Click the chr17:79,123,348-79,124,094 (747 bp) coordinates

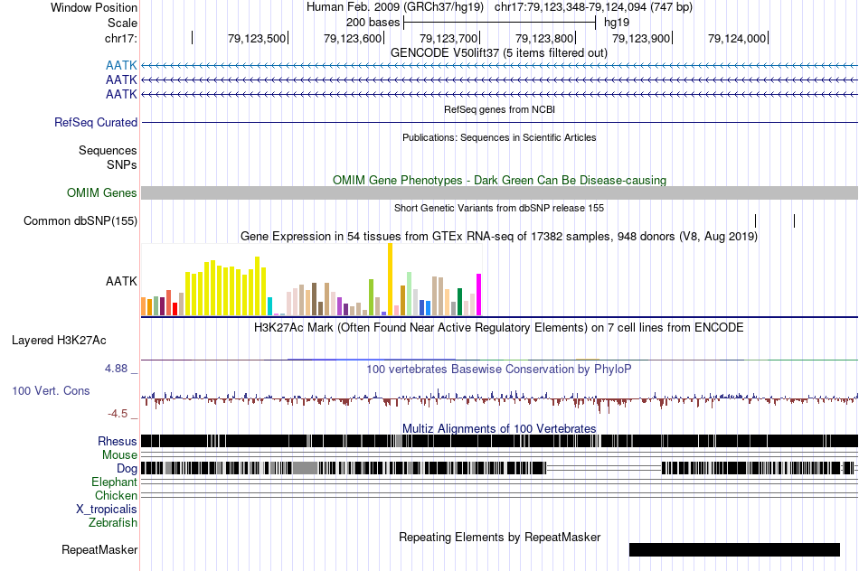point(593,7)
